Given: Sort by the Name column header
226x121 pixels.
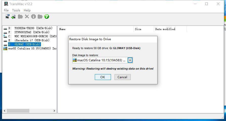Looking at the screenshot, I should pyautogui.click(x=96, y=29).
